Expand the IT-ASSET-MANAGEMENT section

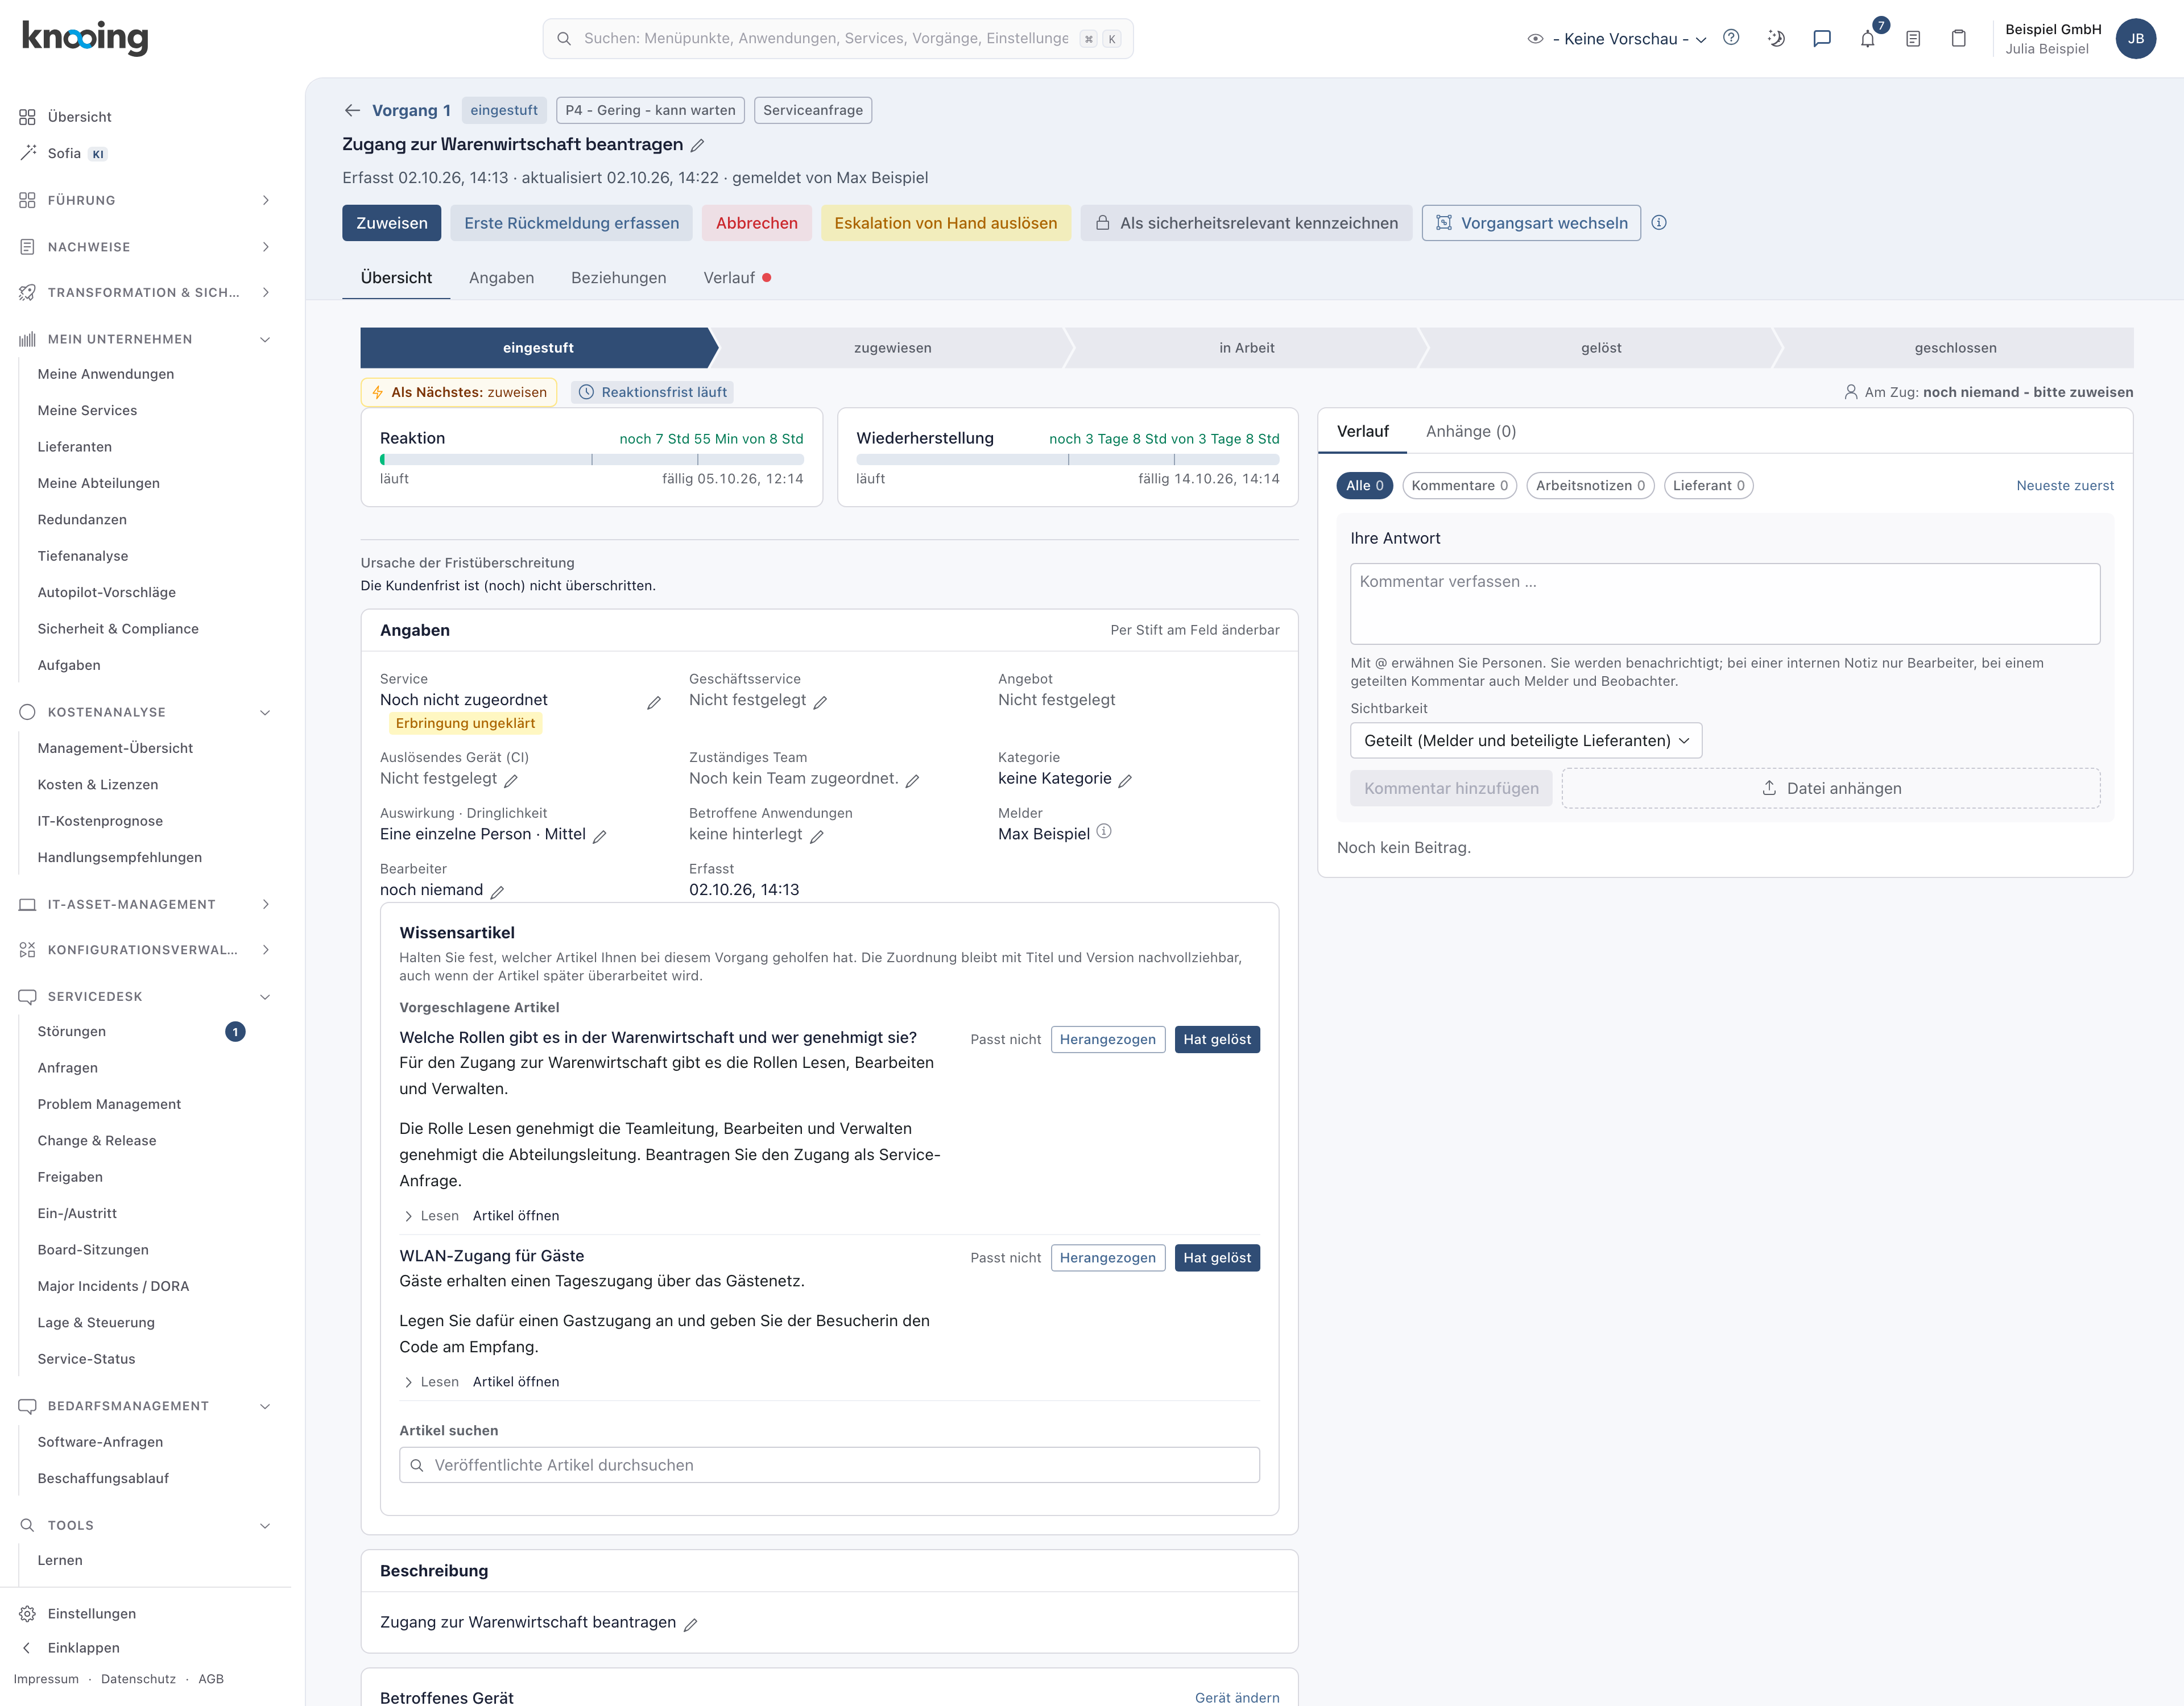pos(145,904)
